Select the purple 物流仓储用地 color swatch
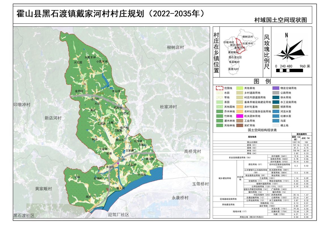 pos(276,88)
